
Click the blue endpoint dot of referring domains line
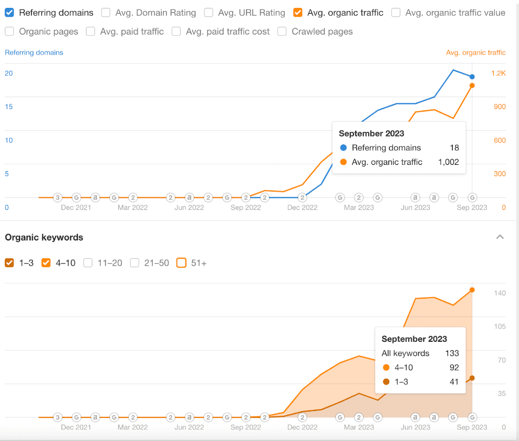pos(471,76)
